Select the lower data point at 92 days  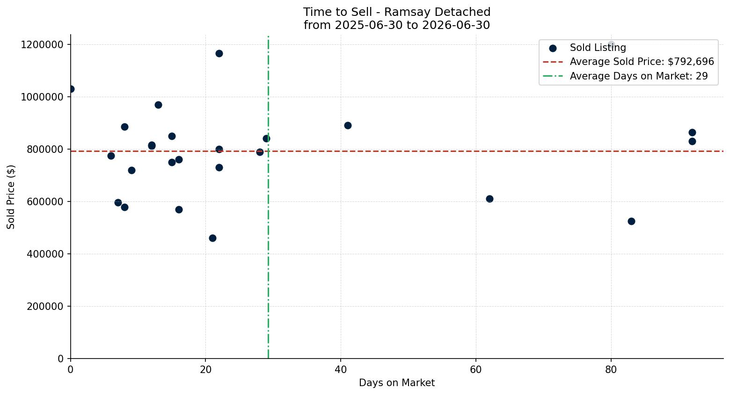pos(692,141)
